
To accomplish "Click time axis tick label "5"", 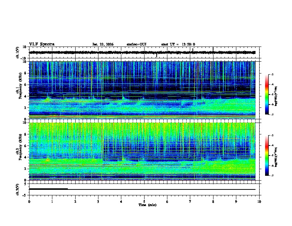I will 144,202.
